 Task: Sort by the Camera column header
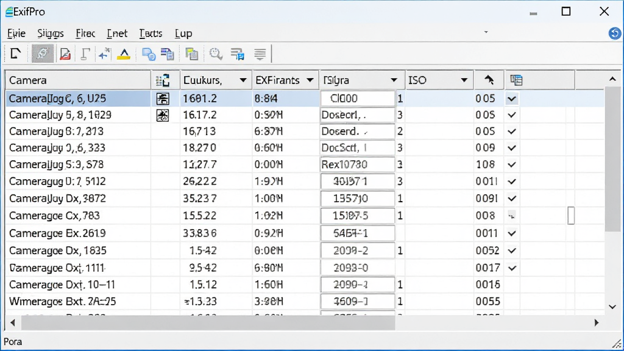[x=78, y=80]
